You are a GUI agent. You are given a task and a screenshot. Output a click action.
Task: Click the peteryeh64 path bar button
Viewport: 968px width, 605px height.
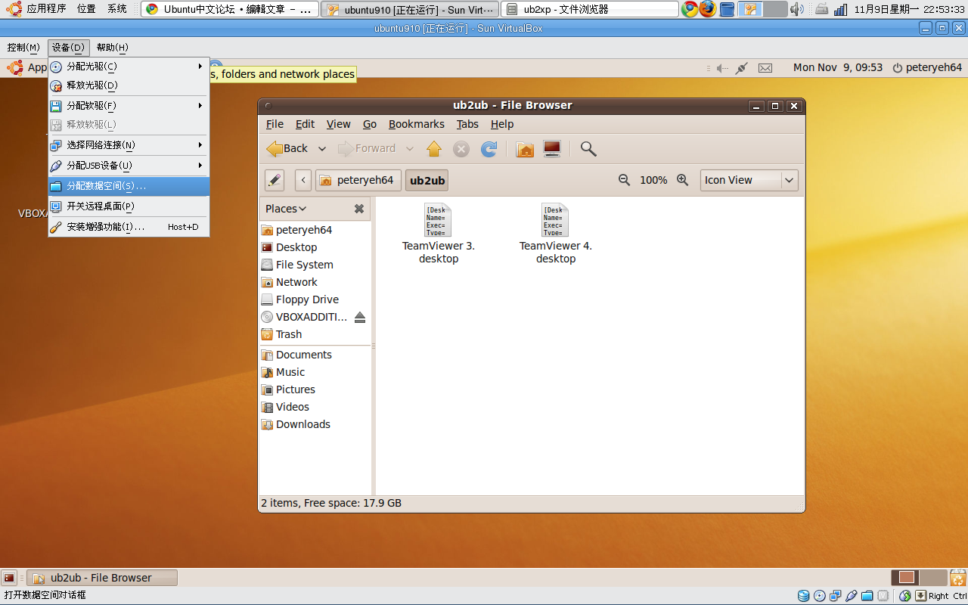(x=358, y=180)
